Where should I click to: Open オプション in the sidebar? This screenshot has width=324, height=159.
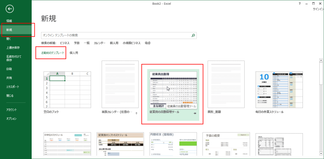[11, 118]
